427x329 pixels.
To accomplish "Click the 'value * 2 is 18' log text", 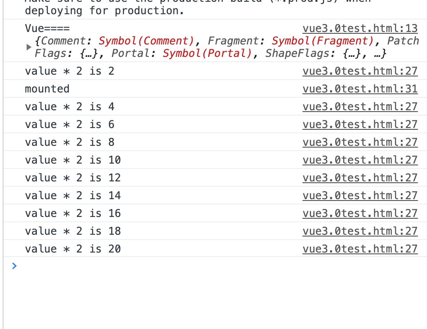I will pos(73,231).
